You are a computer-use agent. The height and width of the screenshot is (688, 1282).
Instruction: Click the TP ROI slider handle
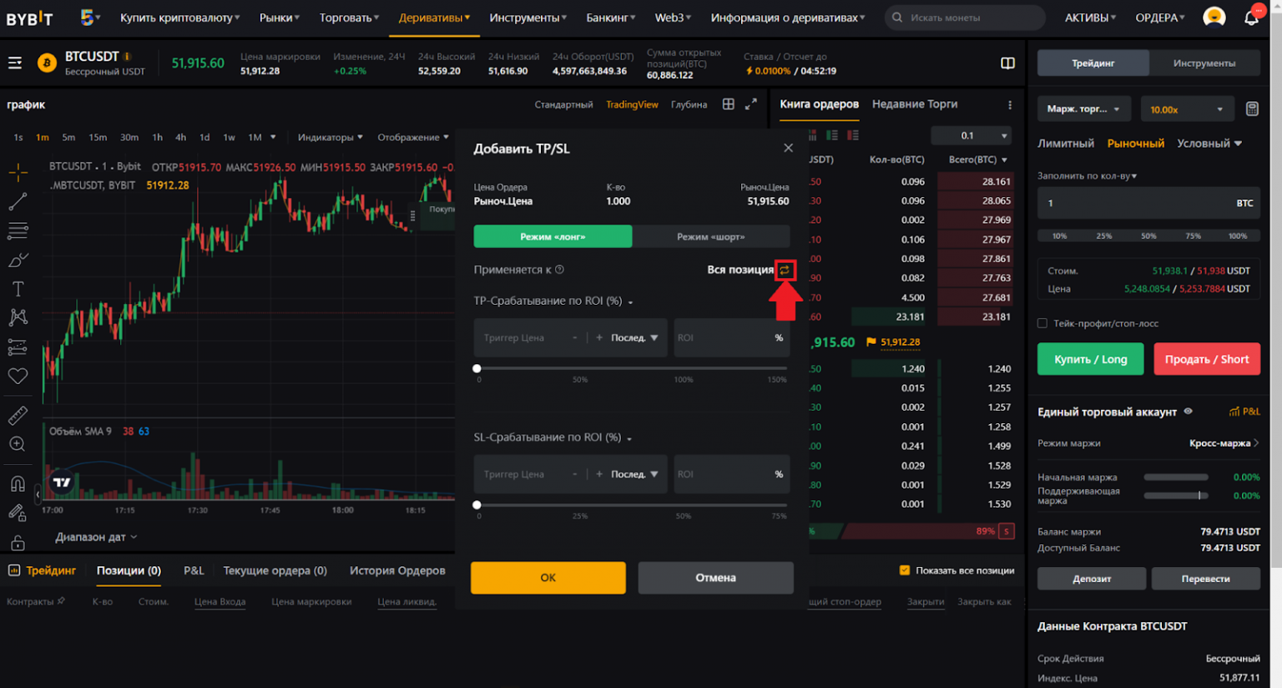click(x=477, y=368)
